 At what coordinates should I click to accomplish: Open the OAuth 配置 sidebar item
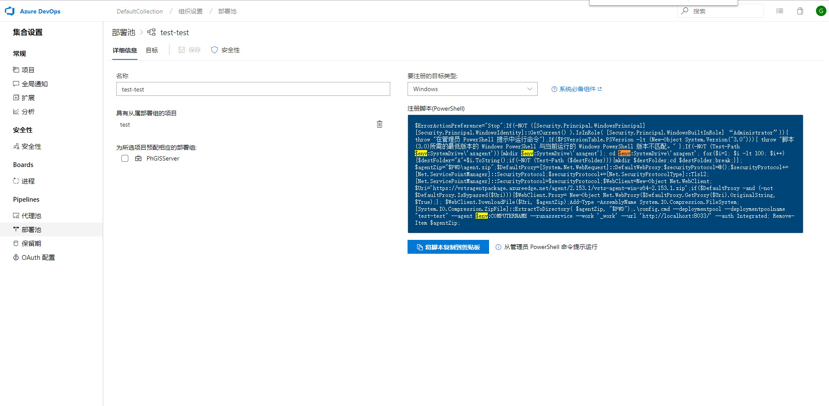tap(38, 257)
